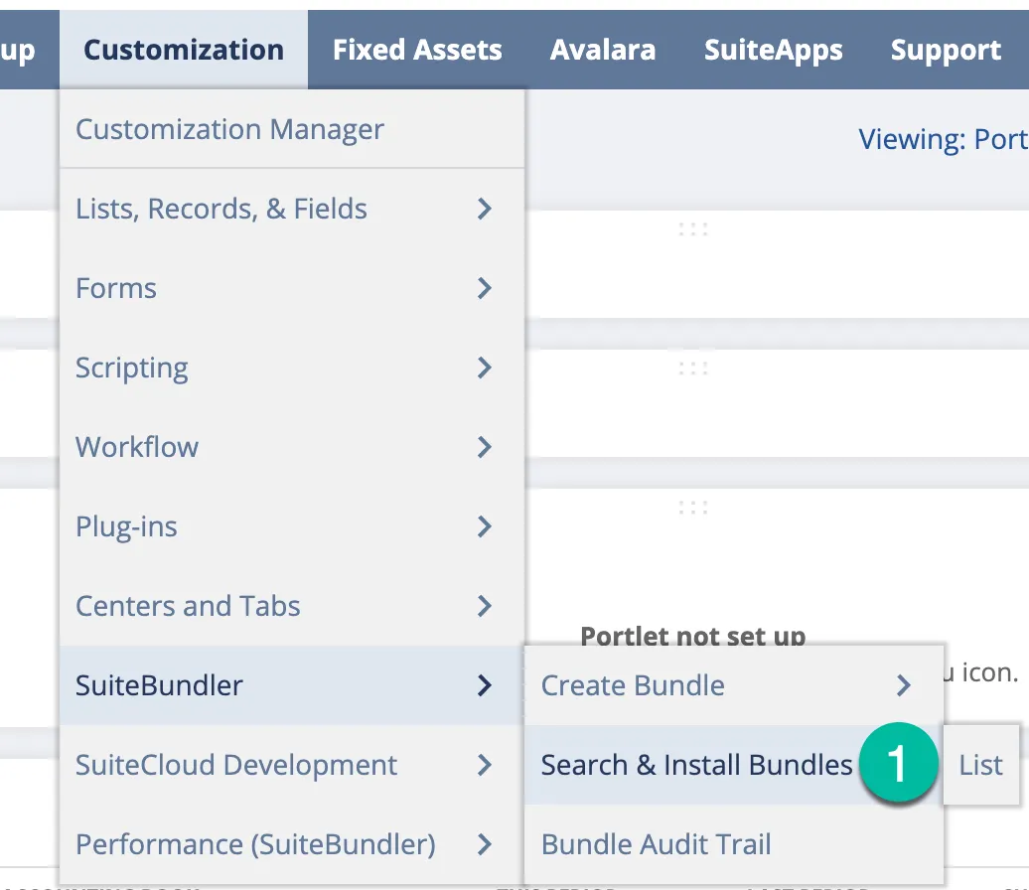Expand the Workflow submenu chevron
This screenshot has height=890, width=1029.
pyautogui.click(x=485, y=447)
